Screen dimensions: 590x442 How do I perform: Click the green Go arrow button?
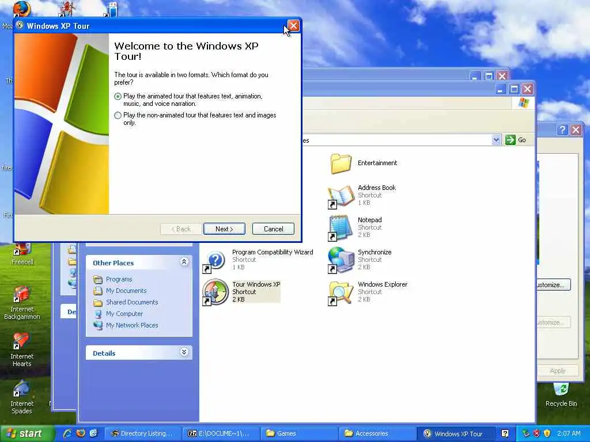pos(510,140)
